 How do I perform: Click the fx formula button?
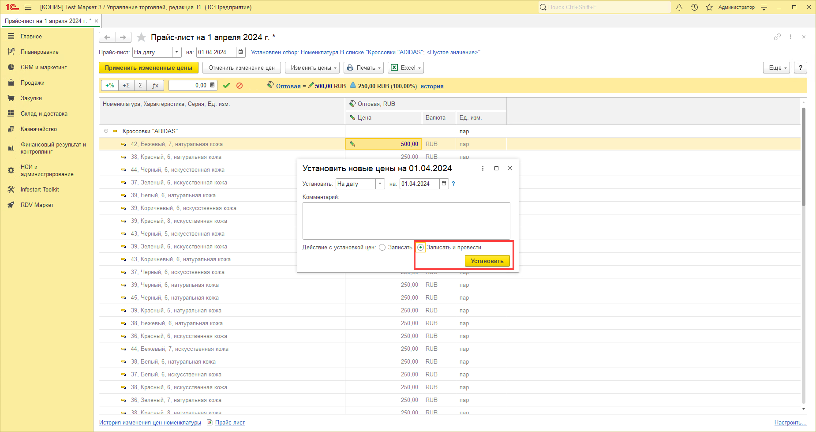point(155,86)
